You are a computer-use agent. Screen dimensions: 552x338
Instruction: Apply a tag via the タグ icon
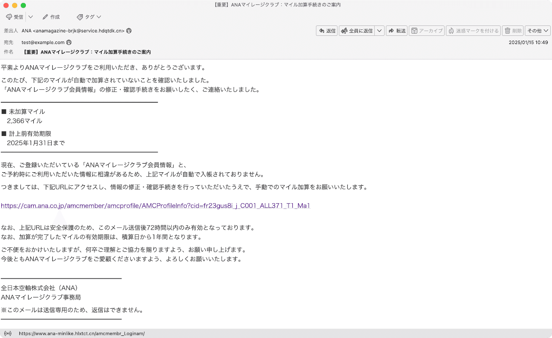pos(85,17)
